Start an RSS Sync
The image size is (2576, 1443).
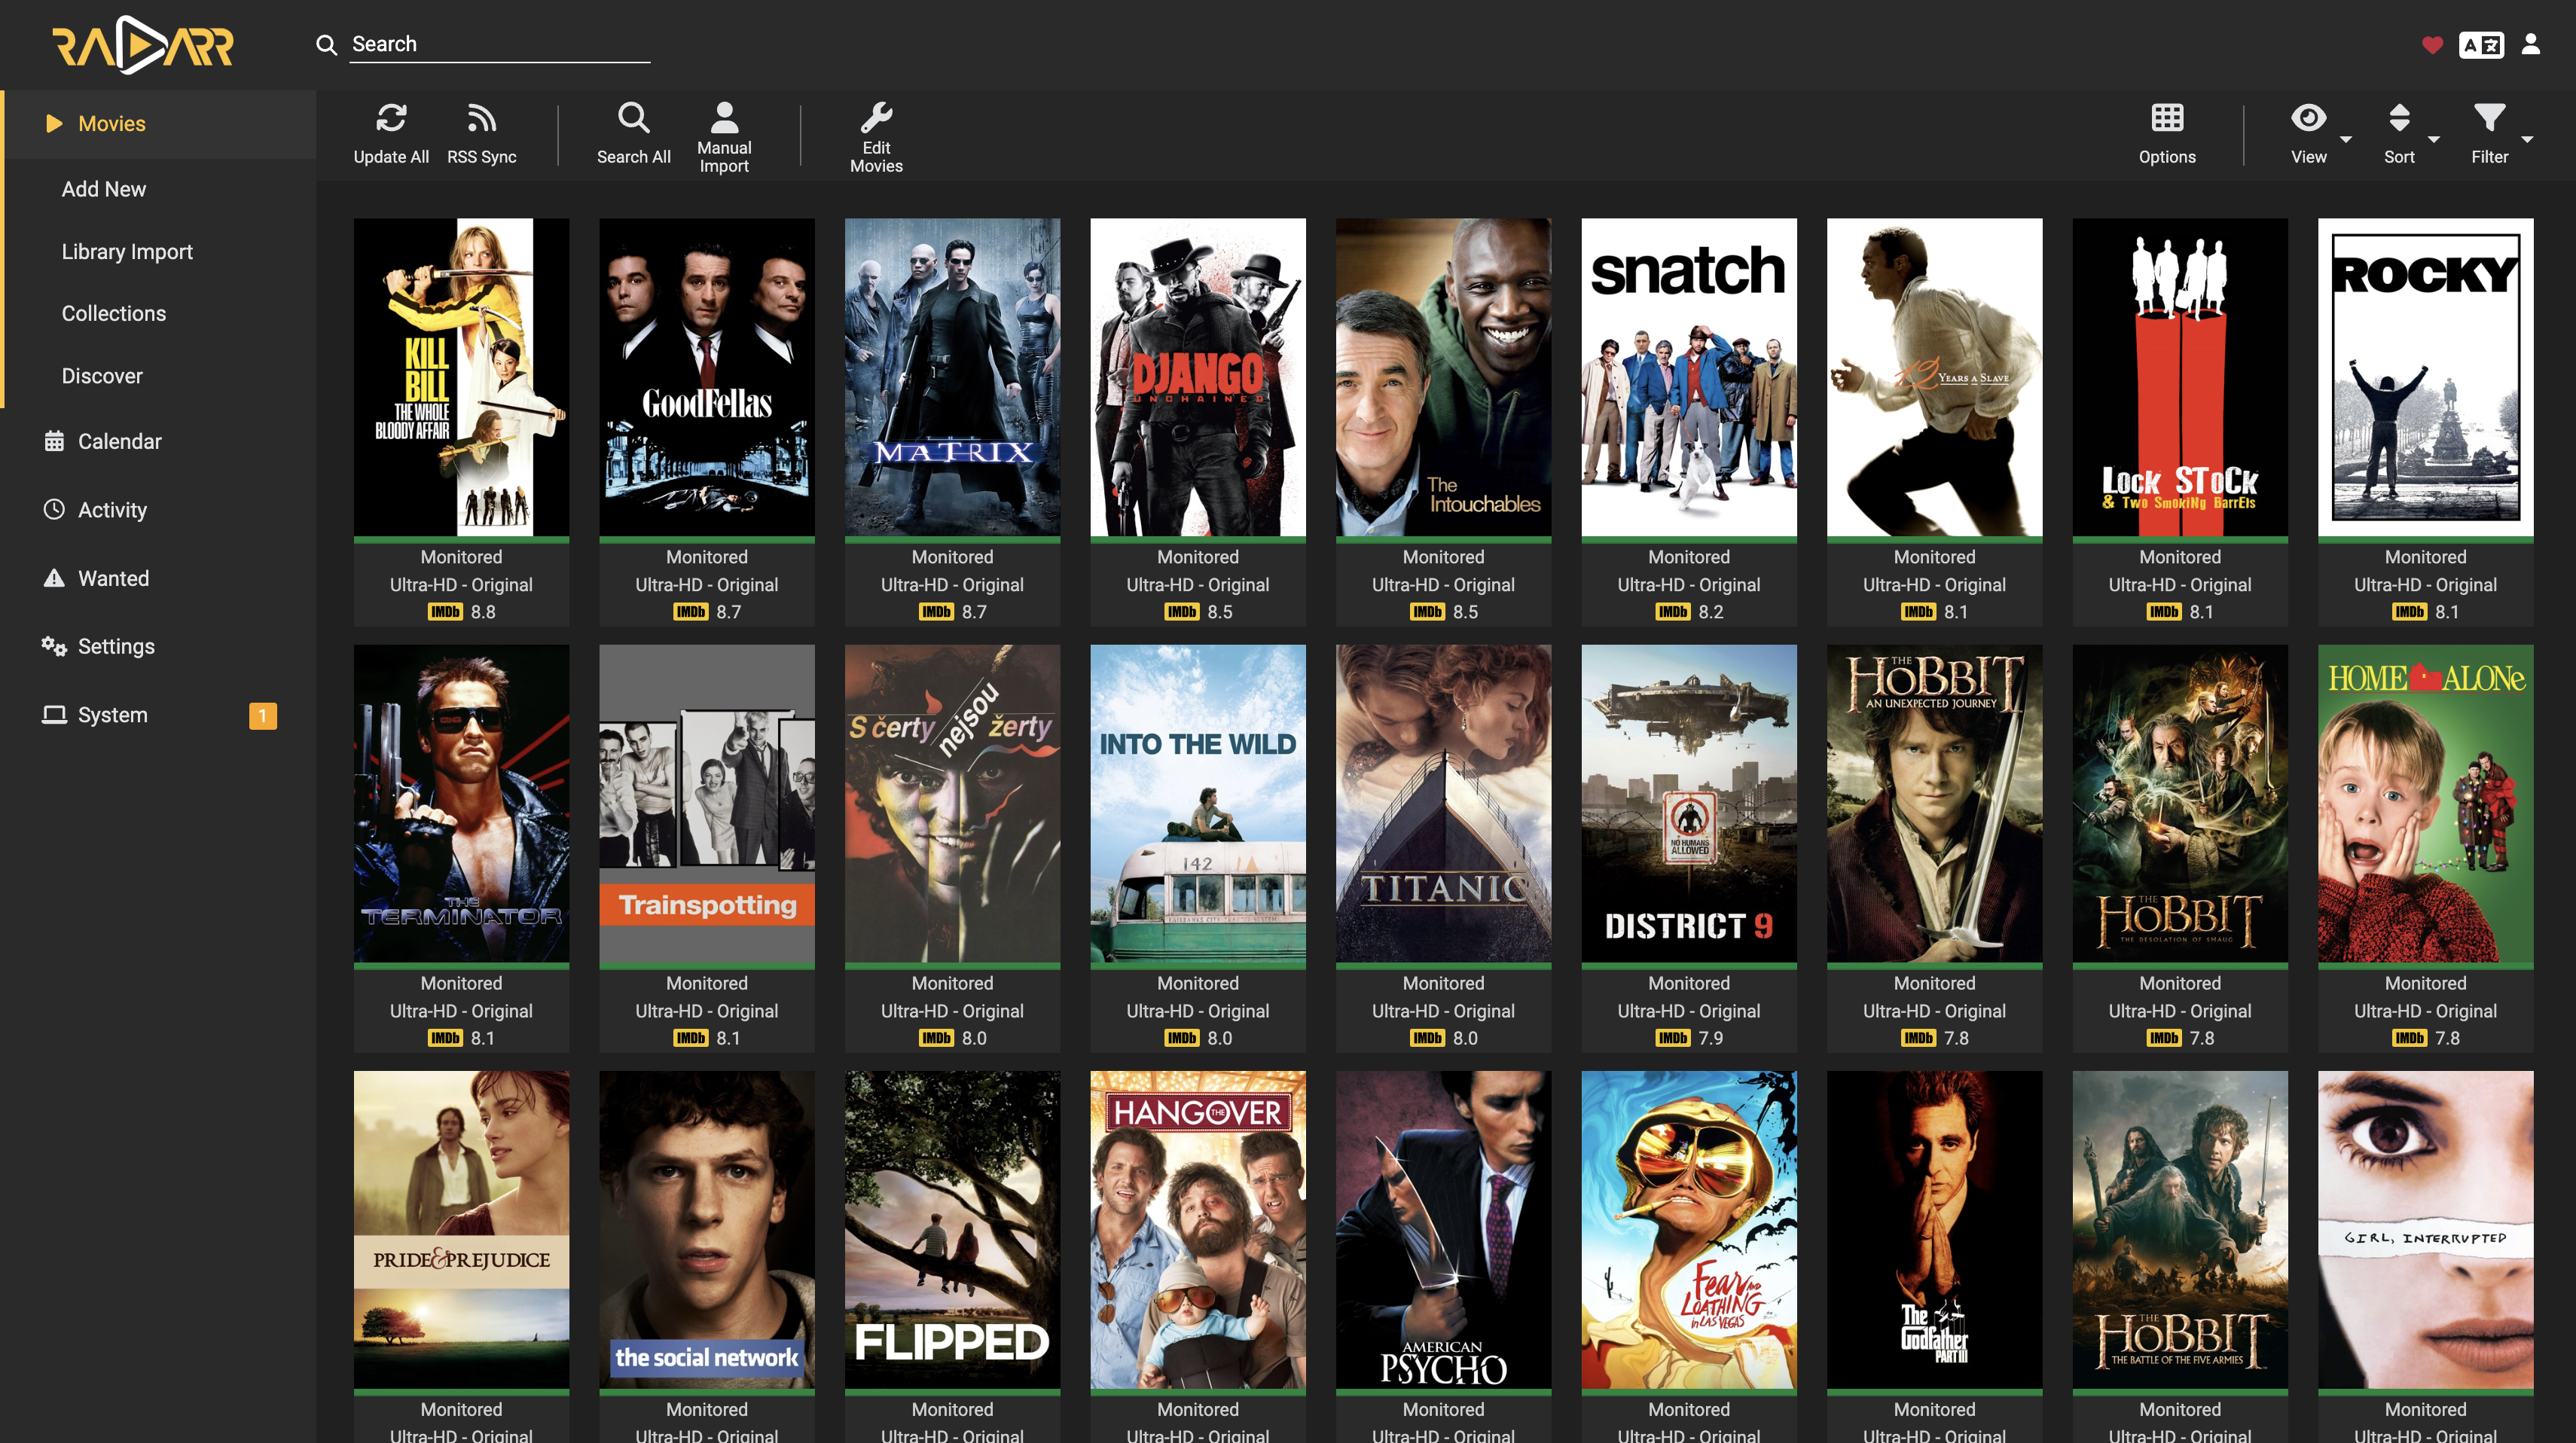[x=481, y=135]
